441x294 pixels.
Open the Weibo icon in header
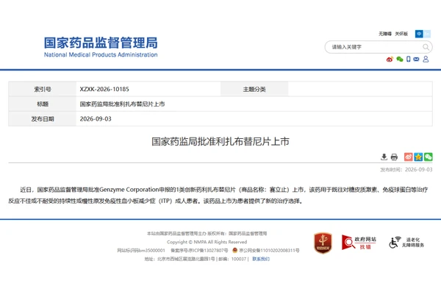(x=390, y=60)
